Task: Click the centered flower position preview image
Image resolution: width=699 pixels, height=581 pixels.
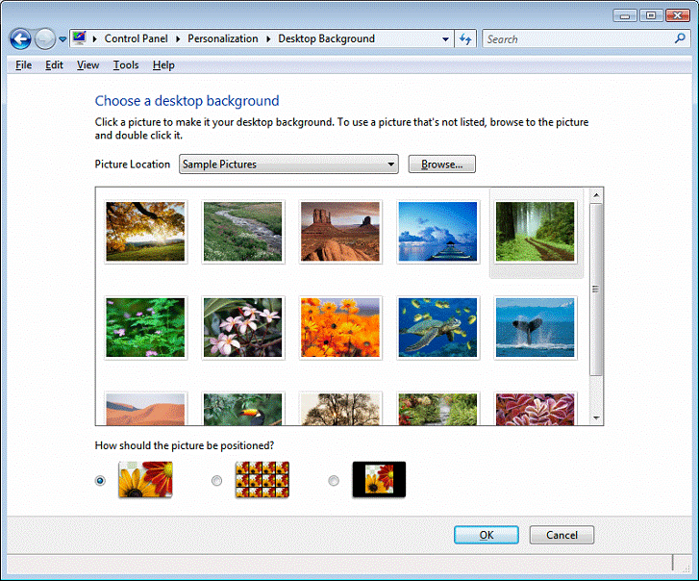Action: point(379,480)
